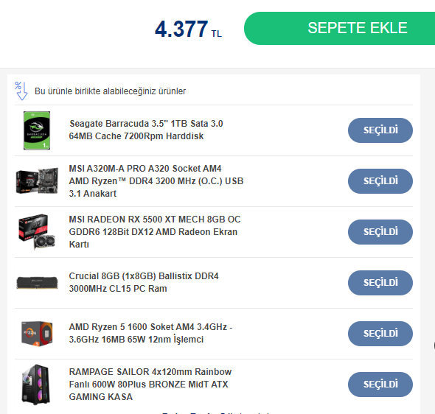Unselect the Crucial 8GB Ballistix RAM

[x=380, y=283]
